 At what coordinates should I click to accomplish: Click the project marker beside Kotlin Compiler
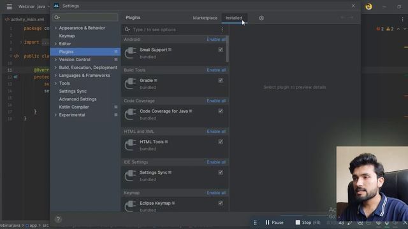(116, 107)
